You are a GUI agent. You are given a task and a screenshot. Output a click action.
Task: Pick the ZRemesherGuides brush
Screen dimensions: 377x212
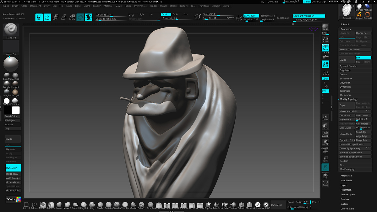[249, 206]
